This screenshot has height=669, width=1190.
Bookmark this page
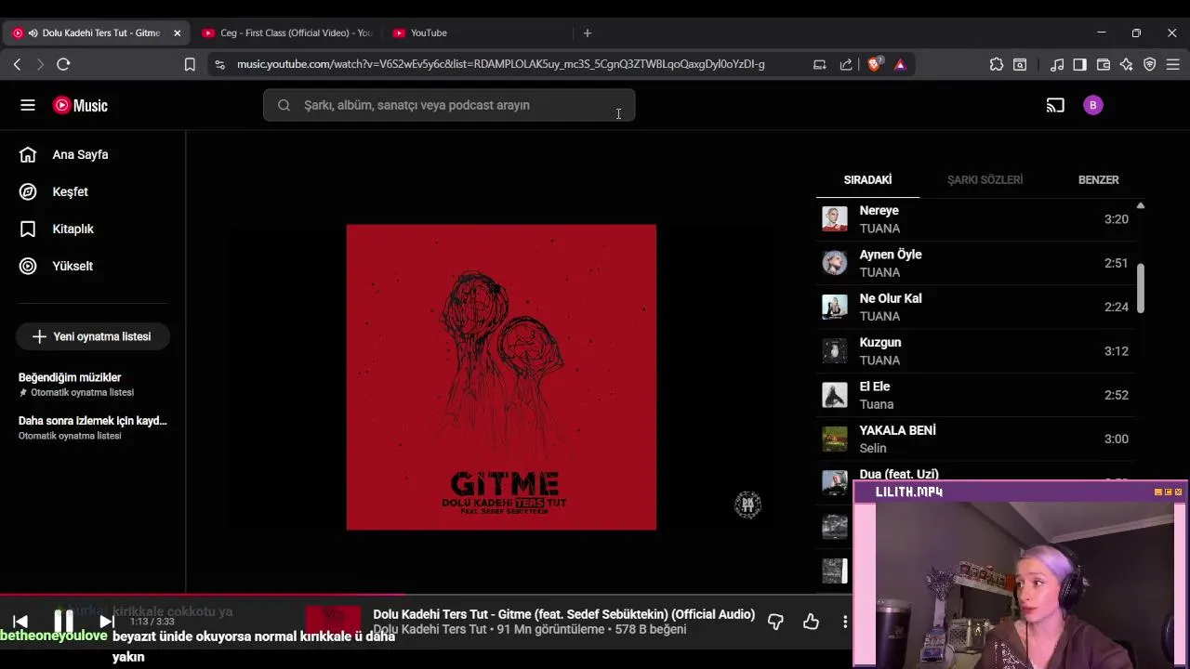[x=190, y=64]
